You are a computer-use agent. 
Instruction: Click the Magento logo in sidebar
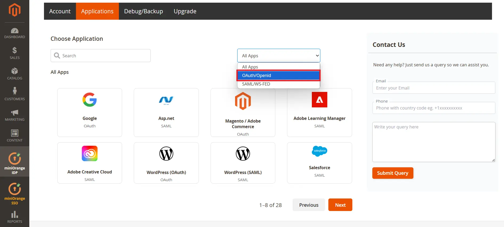(15, 10)
